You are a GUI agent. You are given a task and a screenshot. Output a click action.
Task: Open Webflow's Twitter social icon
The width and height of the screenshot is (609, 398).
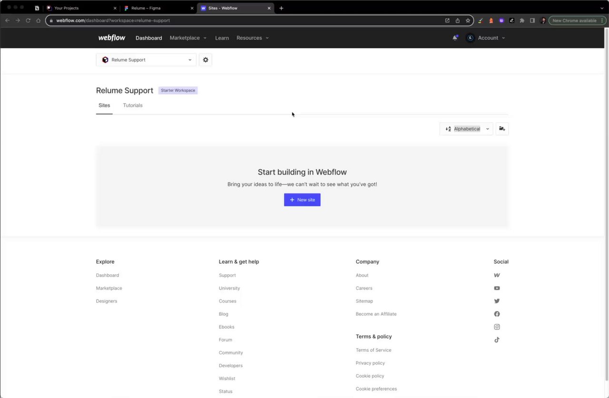click(x=497, y=301)
